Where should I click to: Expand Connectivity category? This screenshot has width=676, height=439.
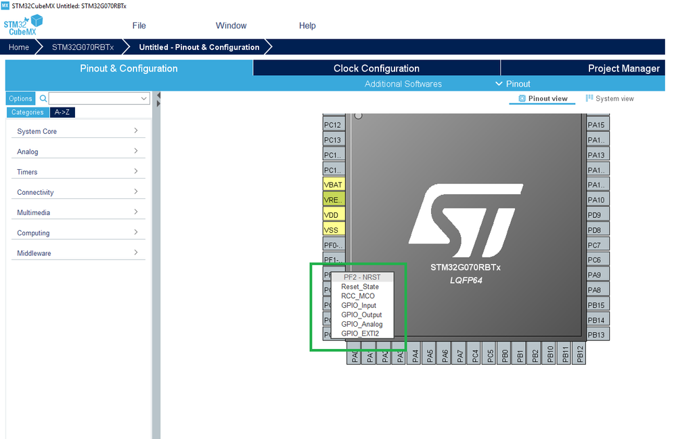tap(78, 191)
